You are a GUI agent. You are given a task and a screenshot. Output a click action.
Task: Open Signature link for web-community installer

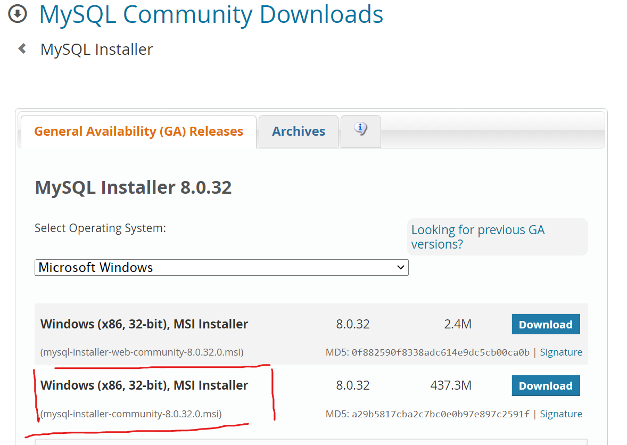(x=561, y=352)
